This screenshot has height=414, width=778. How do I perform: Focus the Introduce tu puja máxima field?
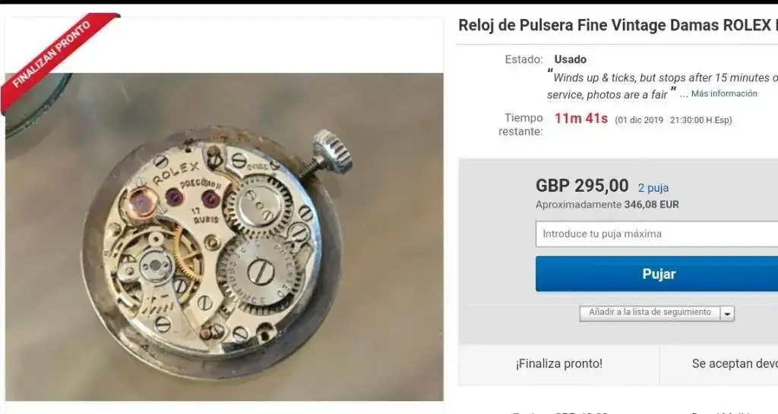click(657, 234)
